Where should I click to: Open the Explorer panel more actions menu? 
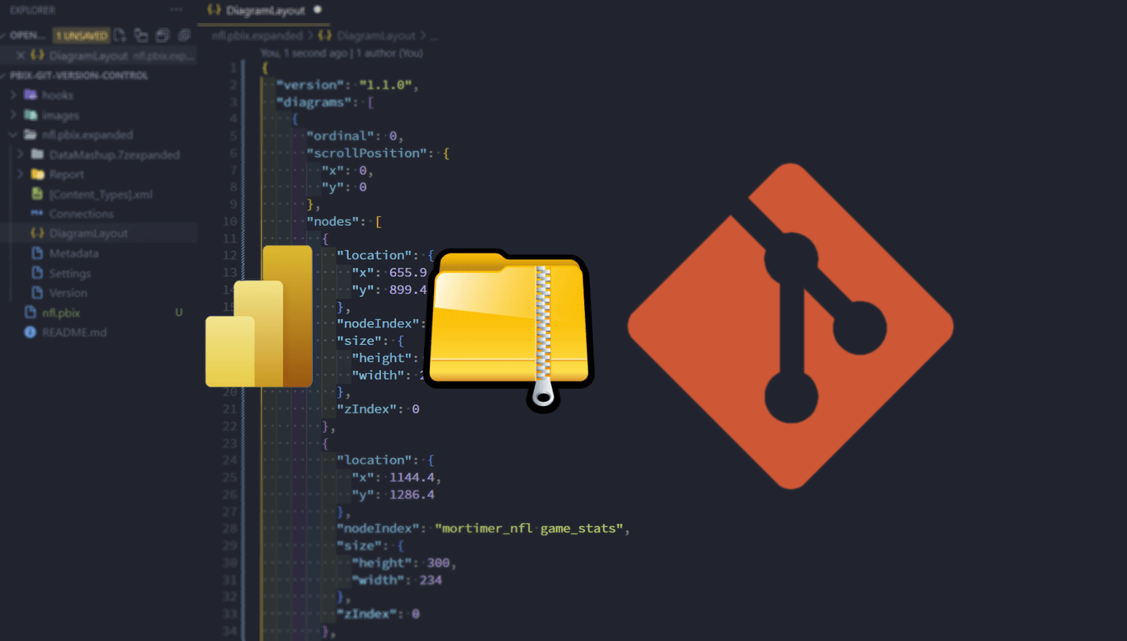(176, 10)
